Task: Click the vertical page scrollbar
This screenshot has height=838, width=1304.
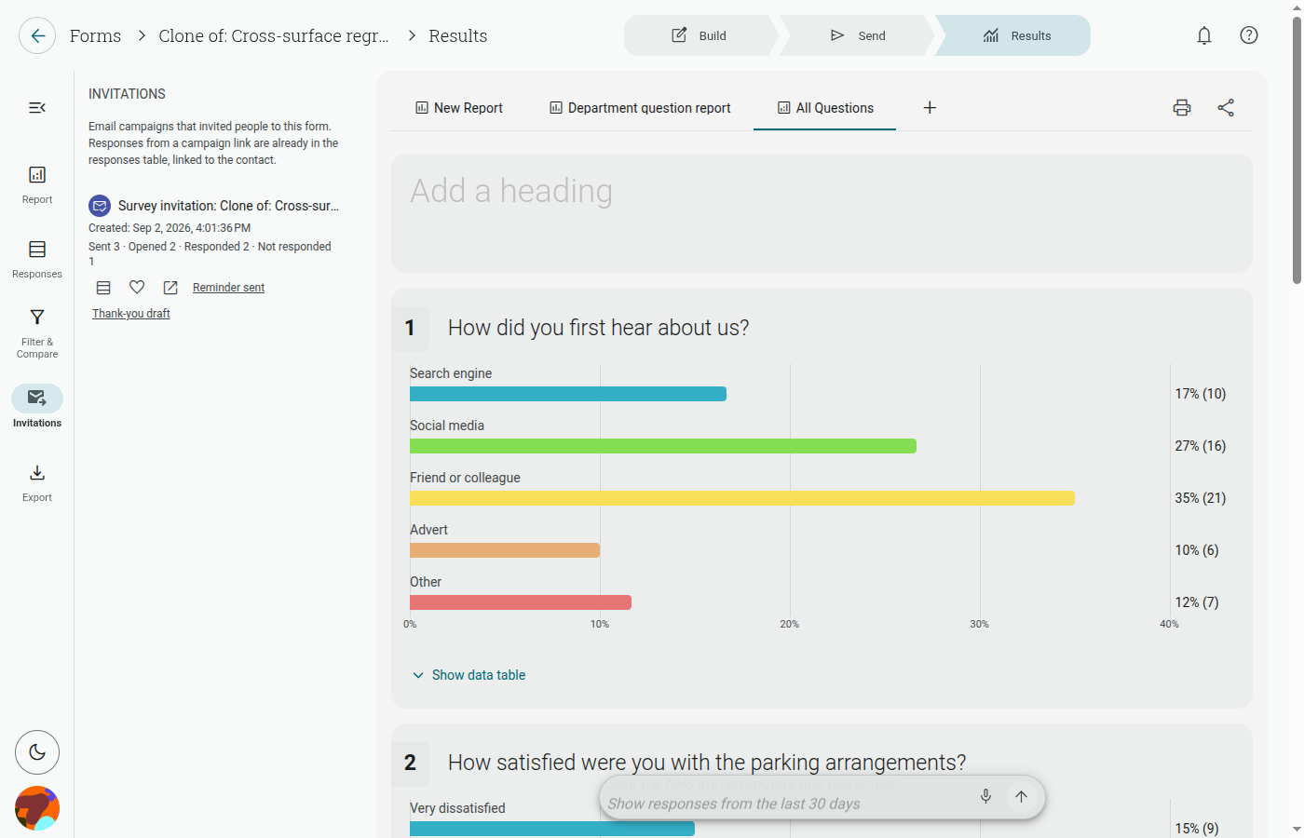Action: click(1297, 149)
